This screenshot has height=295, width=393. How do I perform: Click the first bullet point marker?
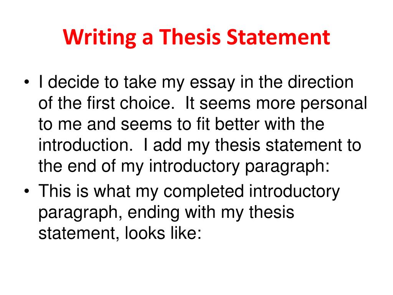point(31,83)
